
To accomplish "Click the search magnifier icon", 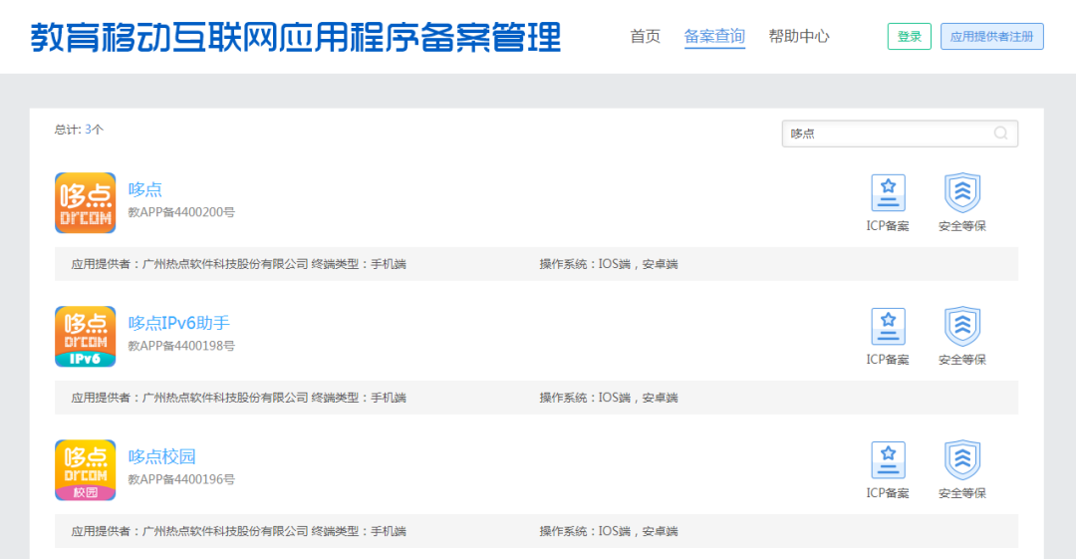I will pos(1001,134).
